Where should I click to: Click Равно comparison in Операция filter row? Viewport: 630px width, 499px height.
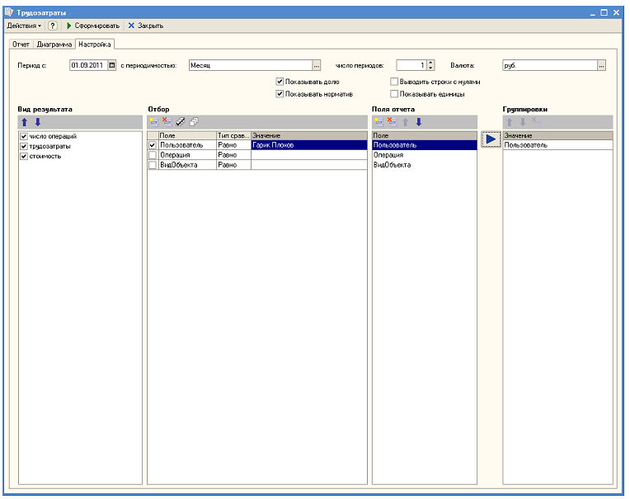pyautogui.click(x=233, y=155)
